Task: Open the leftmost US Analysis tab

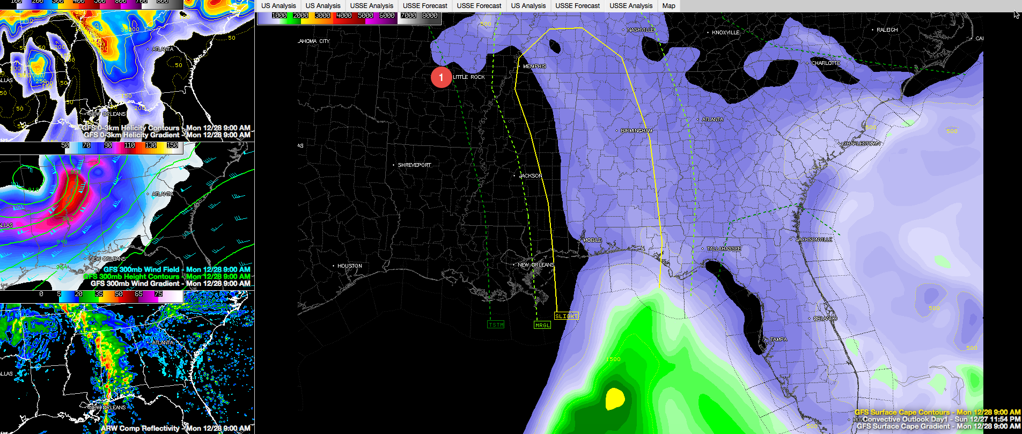Action: click(278, 6)
